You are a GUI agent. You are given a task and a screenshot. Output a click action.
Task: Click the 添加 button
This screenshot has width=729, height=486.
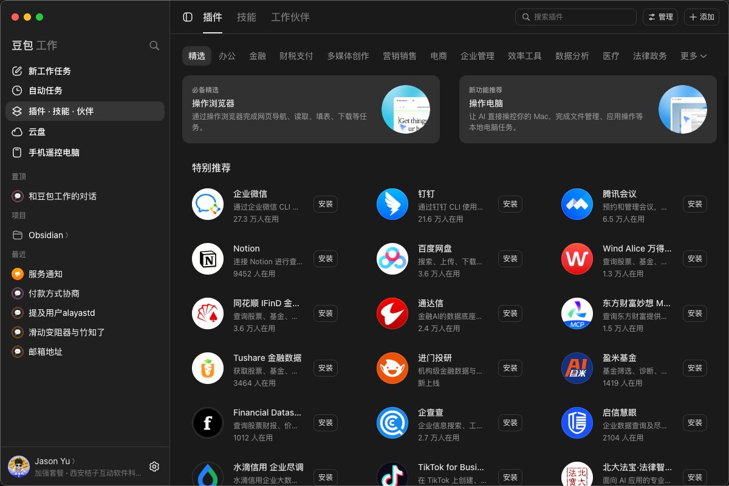coord(702,17)
